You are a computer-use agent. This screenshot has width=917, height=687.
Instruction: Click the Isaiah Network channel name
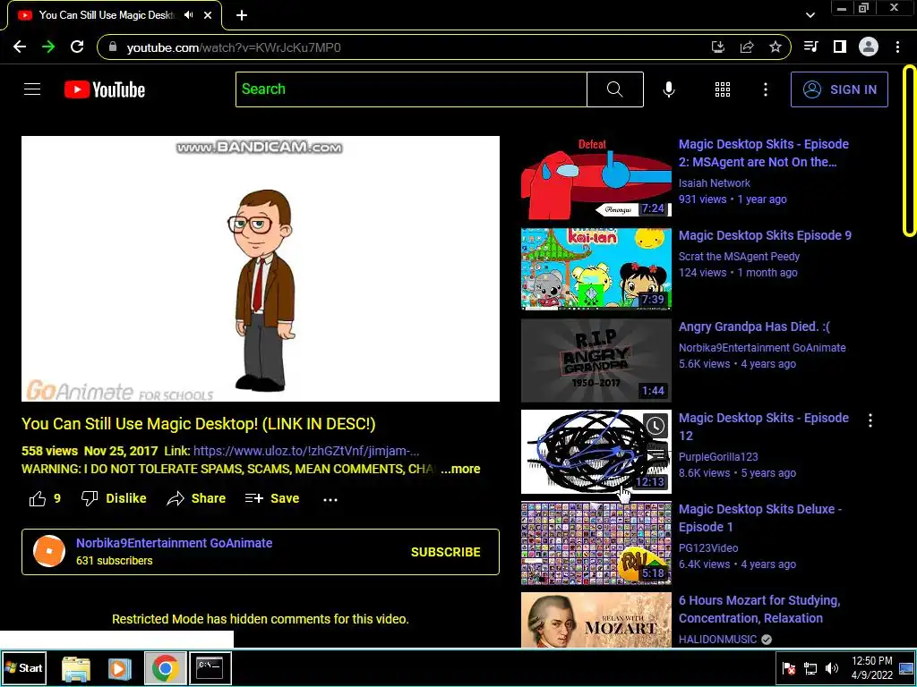click(714, 182)
